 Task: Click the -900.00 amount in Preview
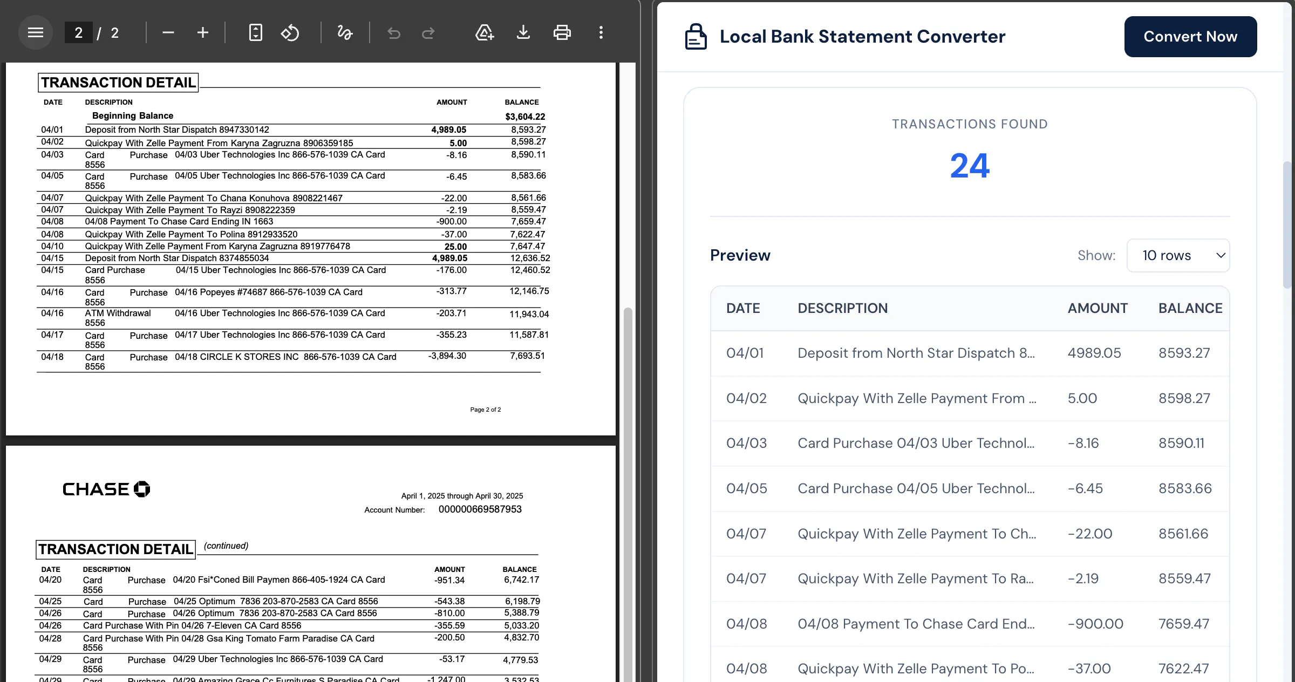click(x=1095, y=624)
